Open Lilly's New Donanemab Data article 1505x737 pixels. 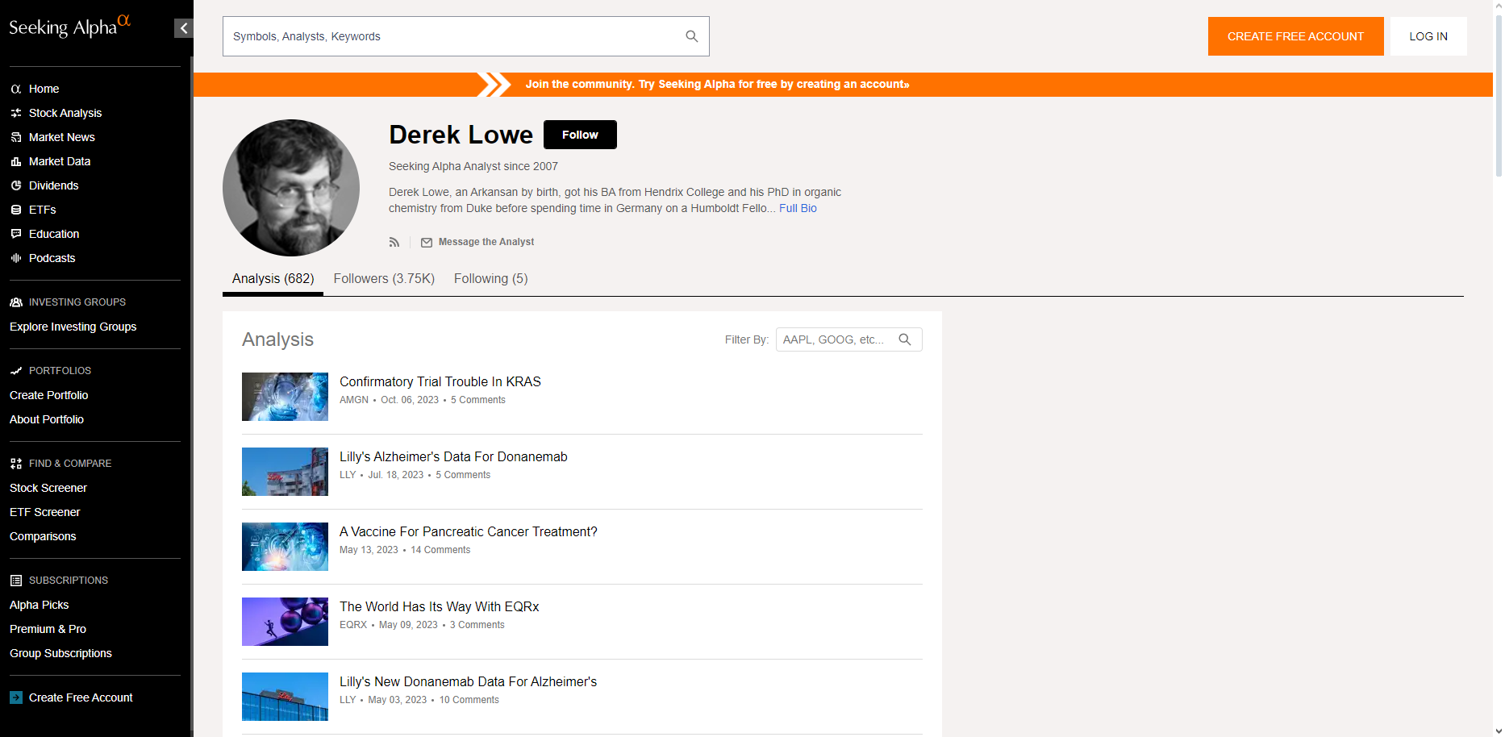coord(469,682)
